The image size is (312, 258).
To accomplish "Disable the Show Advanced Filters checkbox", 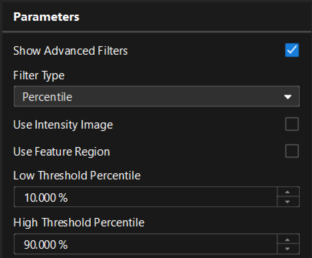I will pyautogui.click(x=292, y=50).
